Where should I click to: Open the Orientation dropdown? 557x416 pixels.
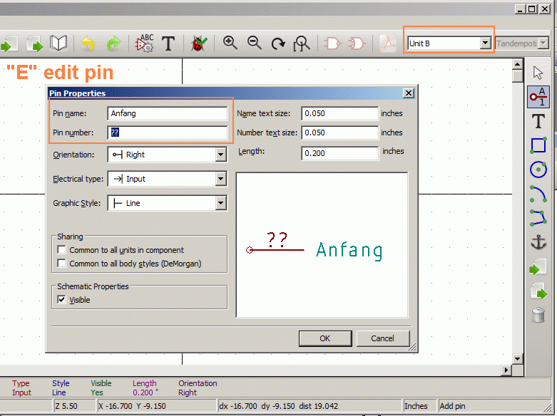[220, 155]
